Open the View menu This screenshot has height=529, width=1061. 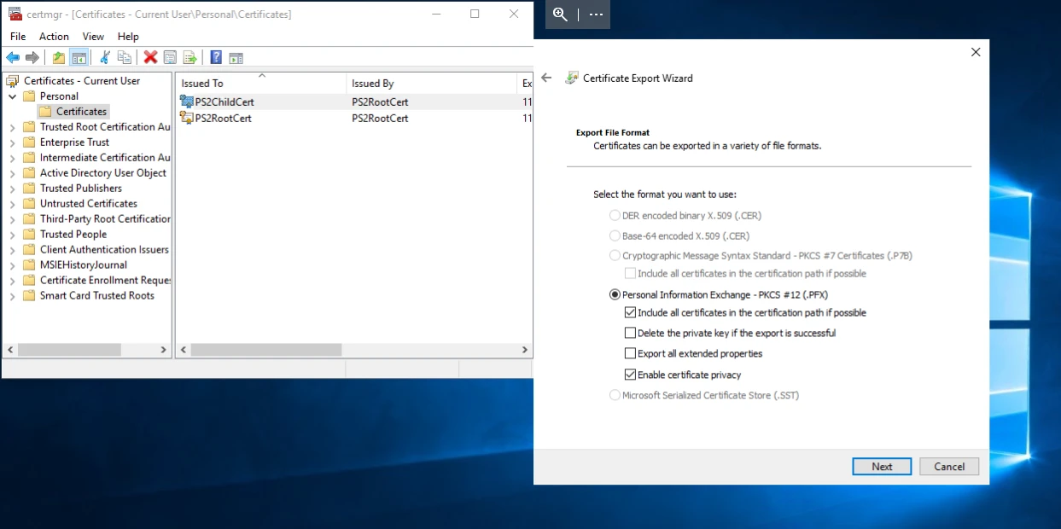click(93, 37)
